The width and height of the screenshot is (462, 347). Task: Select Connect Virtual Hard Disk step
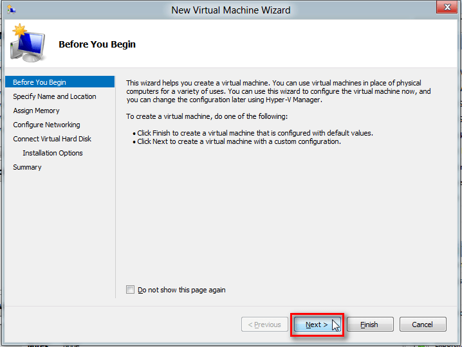coord(52,139)
